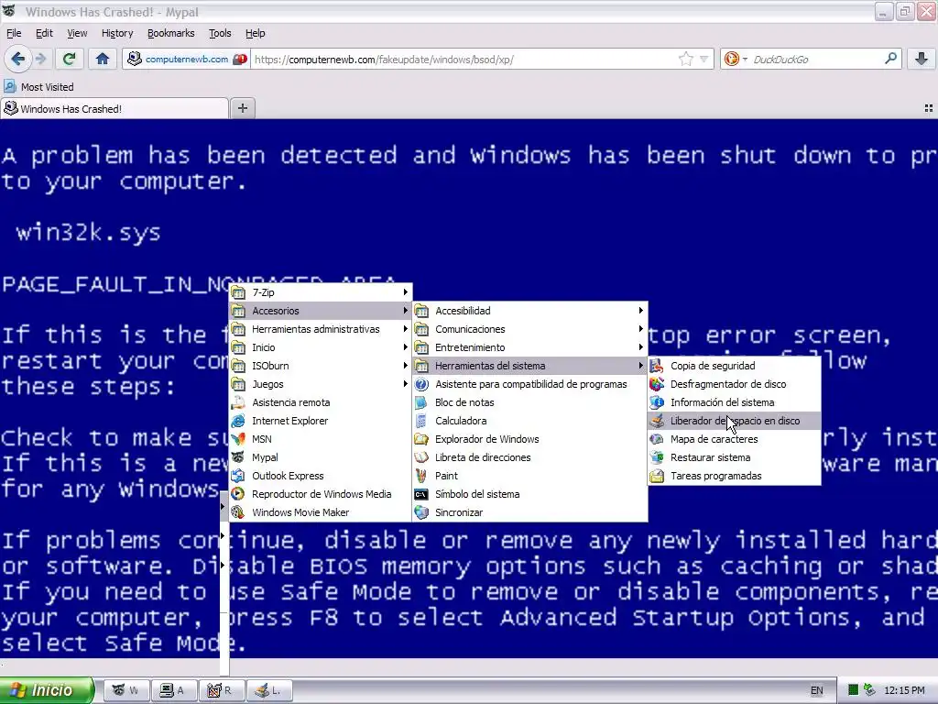The image size is (938, 704).
Task: Click the EN language indicator
Action: 816,690
